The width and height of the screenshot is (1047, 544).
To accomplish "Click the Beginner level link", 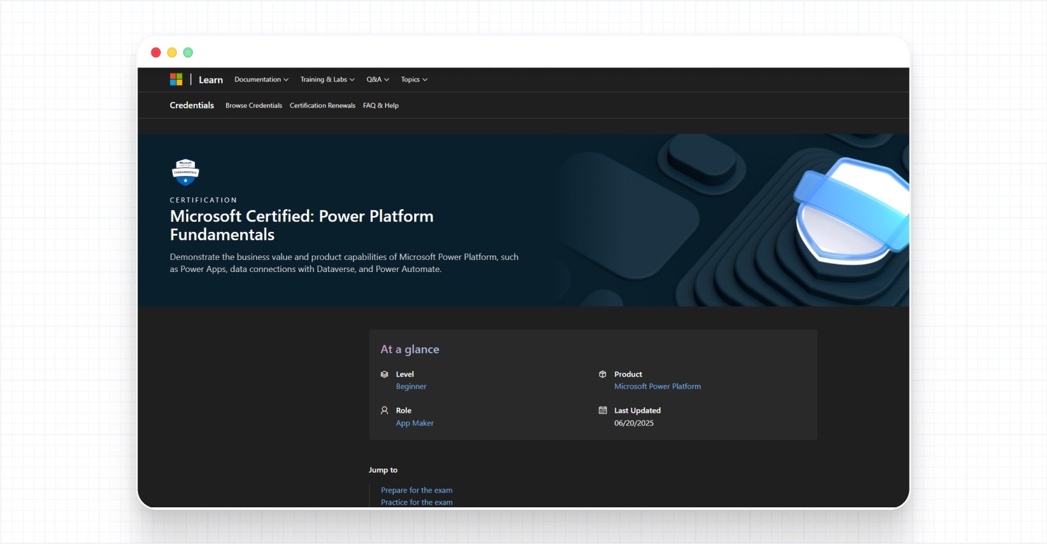I will [411, 387].
